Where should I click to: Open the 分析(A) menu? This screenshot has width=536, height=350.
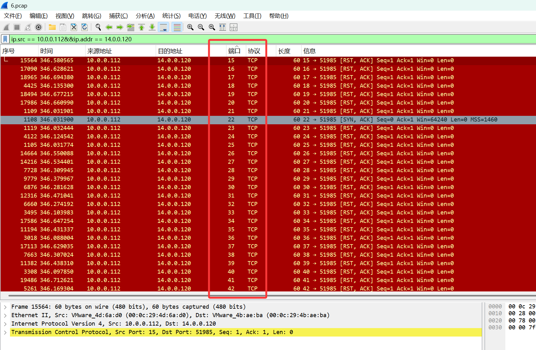pyautogui.click(x=145, y=16)
